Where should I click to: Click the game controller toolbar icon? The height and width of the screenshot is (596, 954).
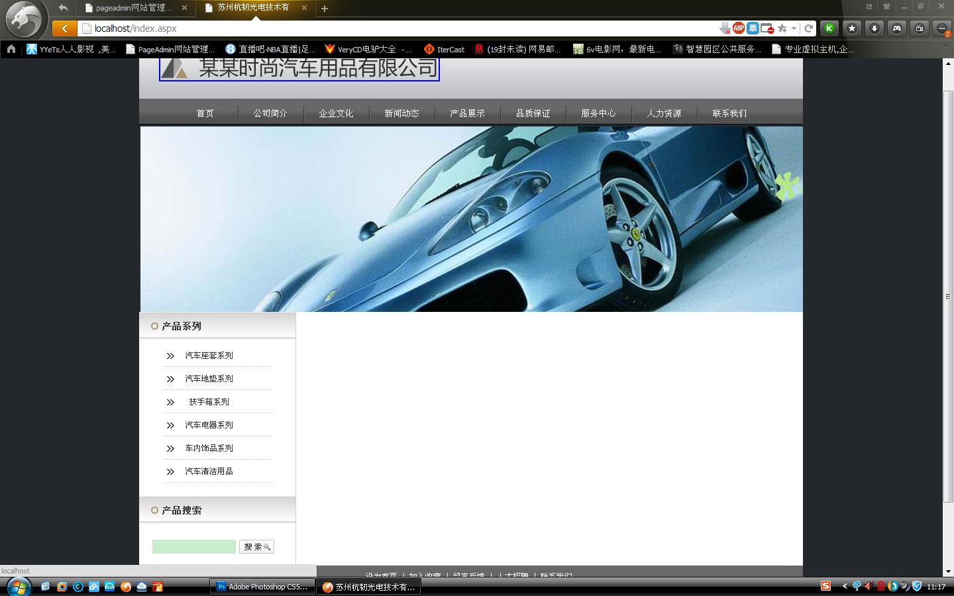tap(897, 28)
